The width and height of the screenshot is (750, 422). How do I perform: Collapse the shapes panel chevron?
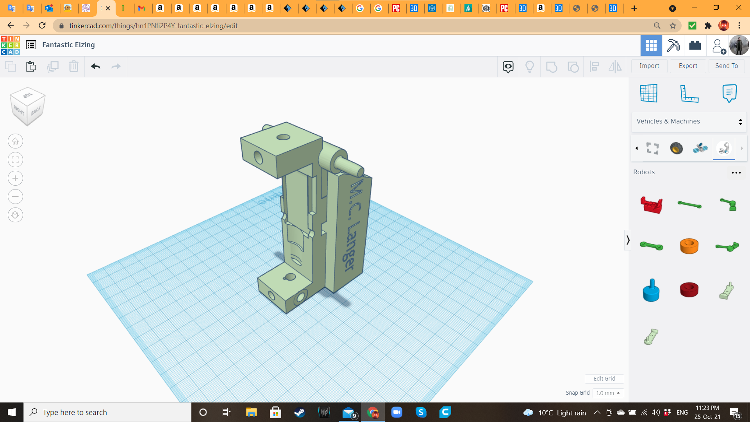pos(628,240)
